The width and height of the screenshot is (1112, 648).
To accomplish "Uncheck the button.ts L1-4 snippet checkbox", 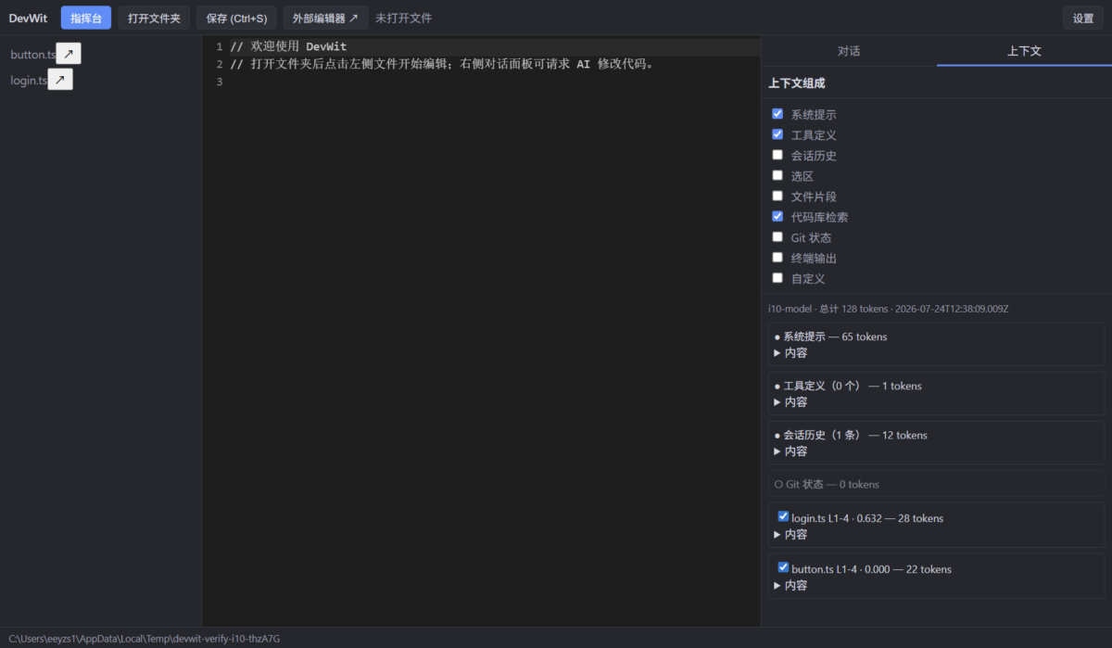I will (x=783, y=567).
